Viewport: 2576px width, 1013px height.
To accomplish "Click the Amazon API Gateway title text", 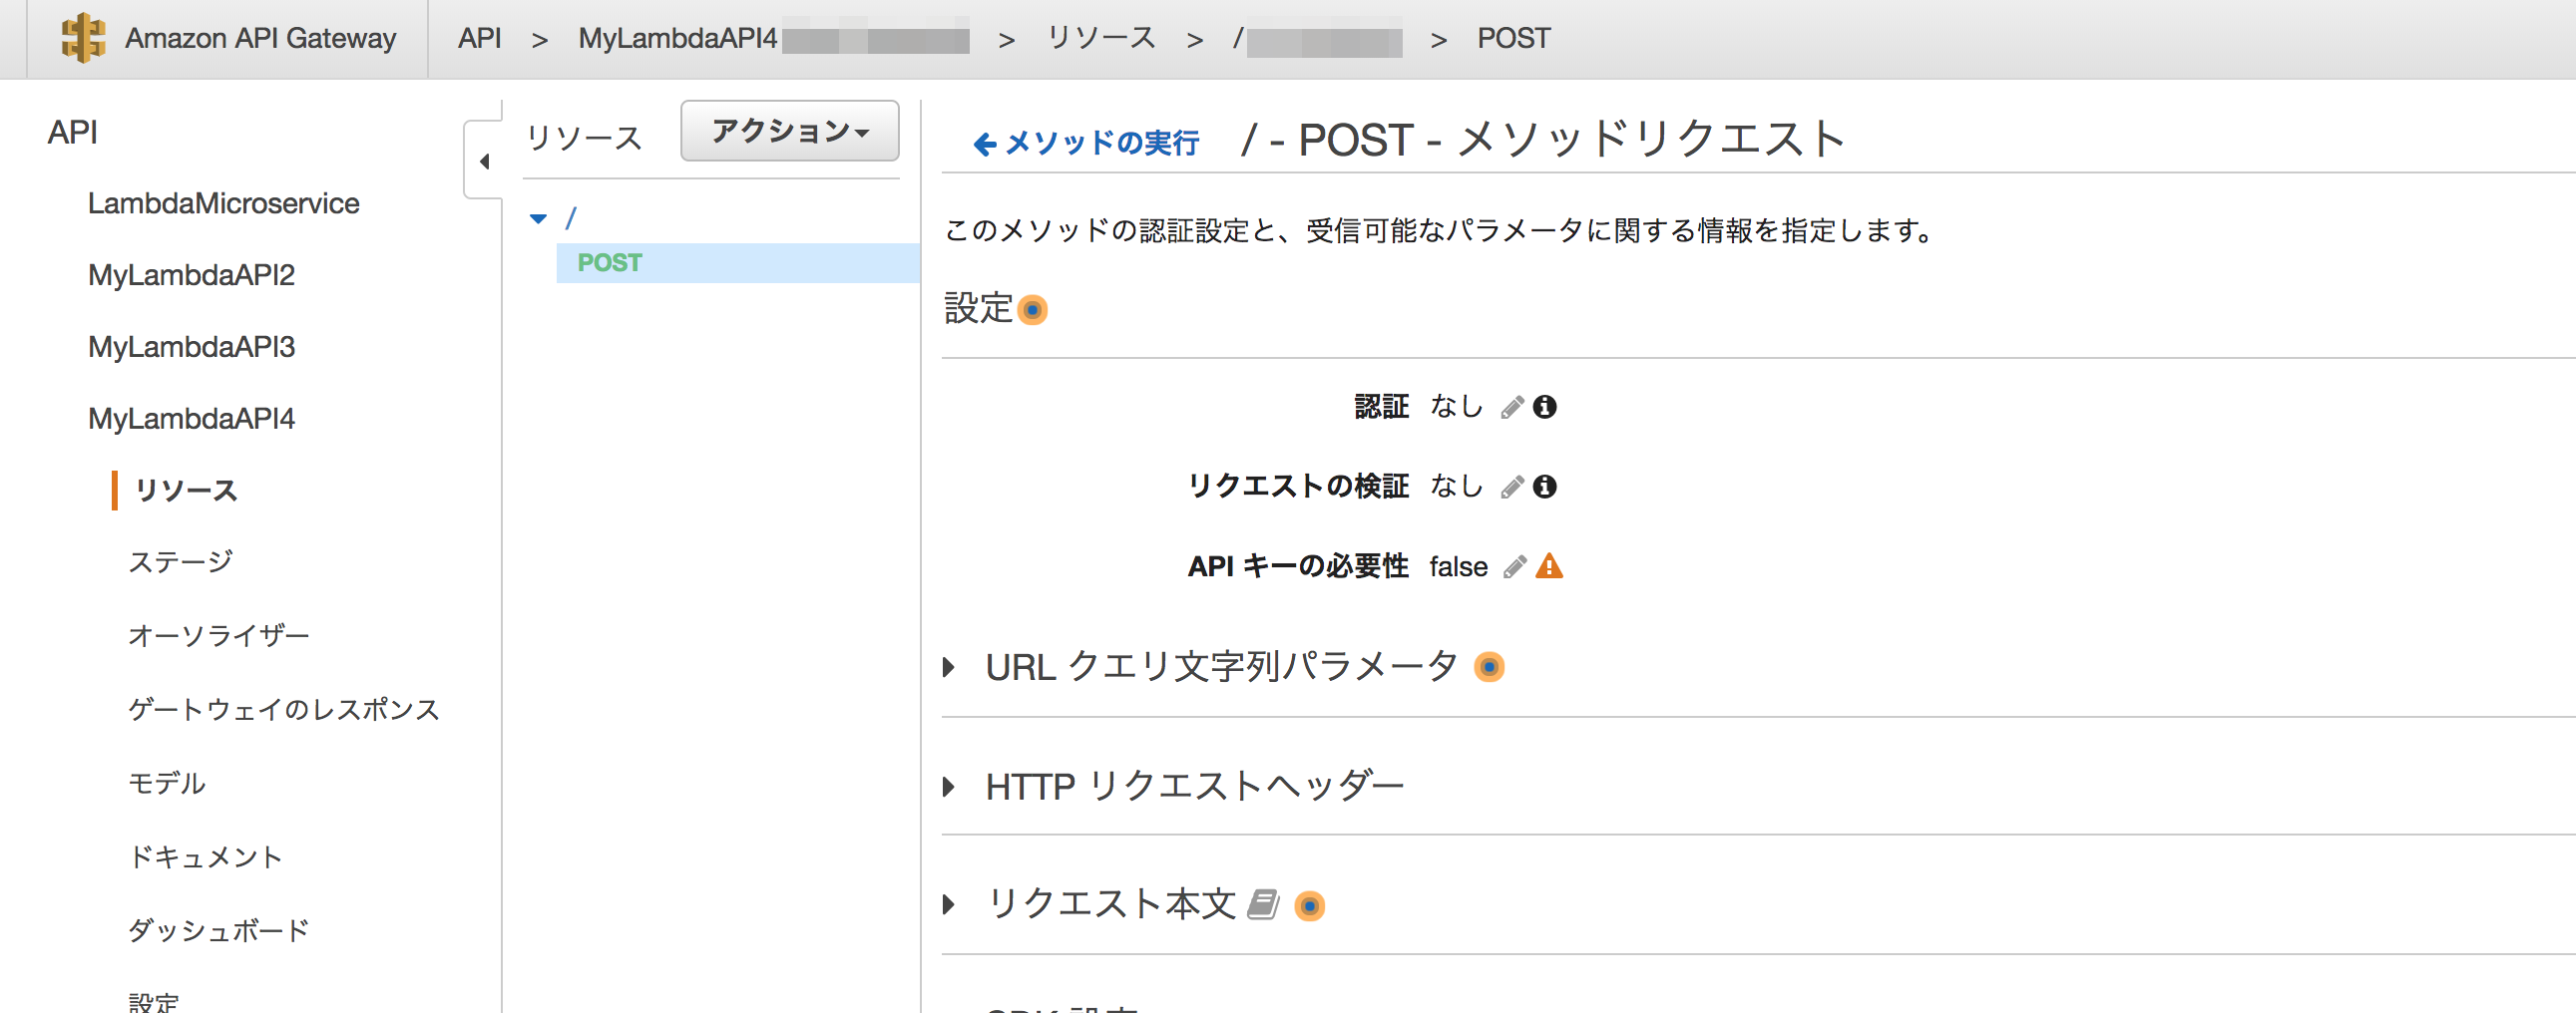I will tap(260, 38).
